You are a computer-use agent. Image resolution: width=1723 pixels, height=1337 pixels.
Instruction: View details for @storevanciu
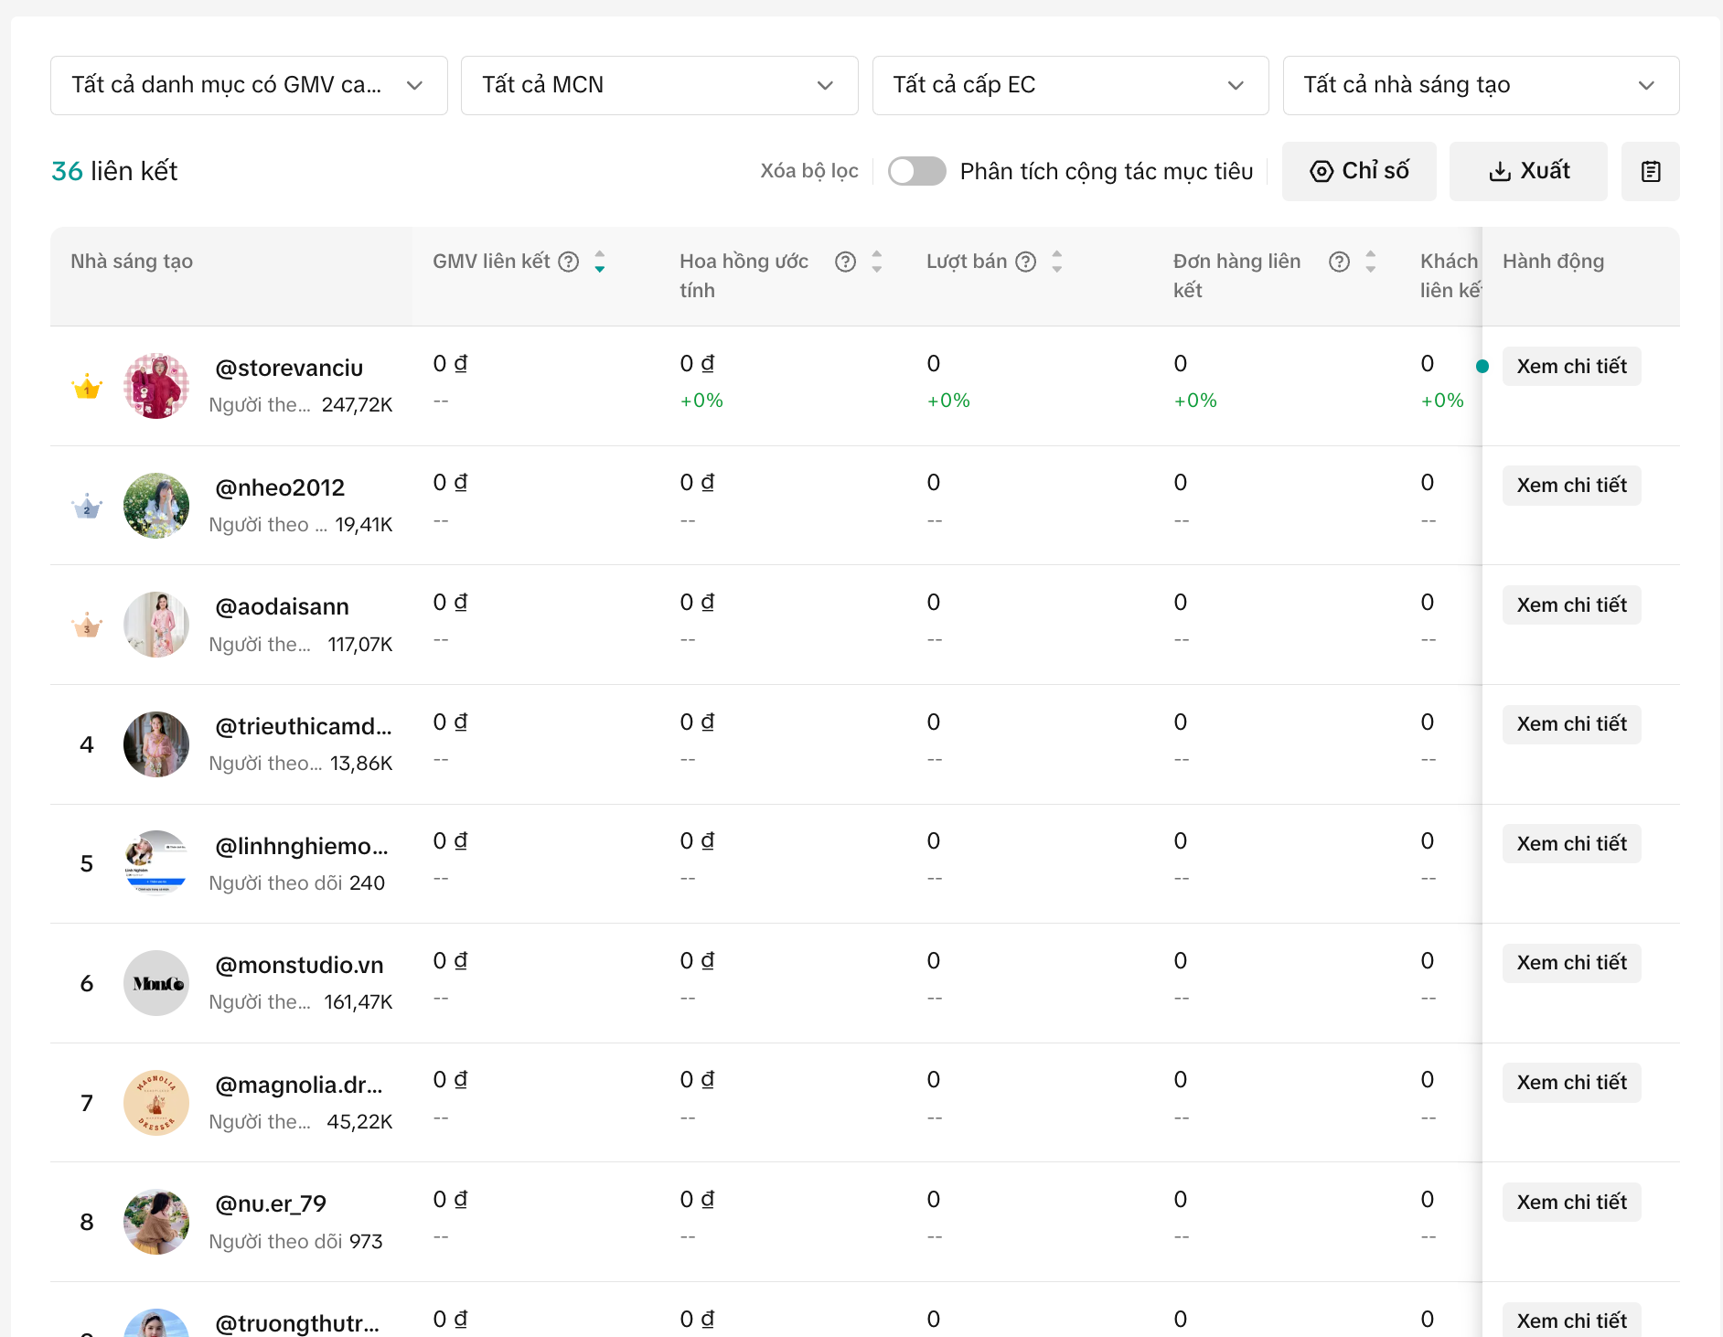coord(1571,367)
